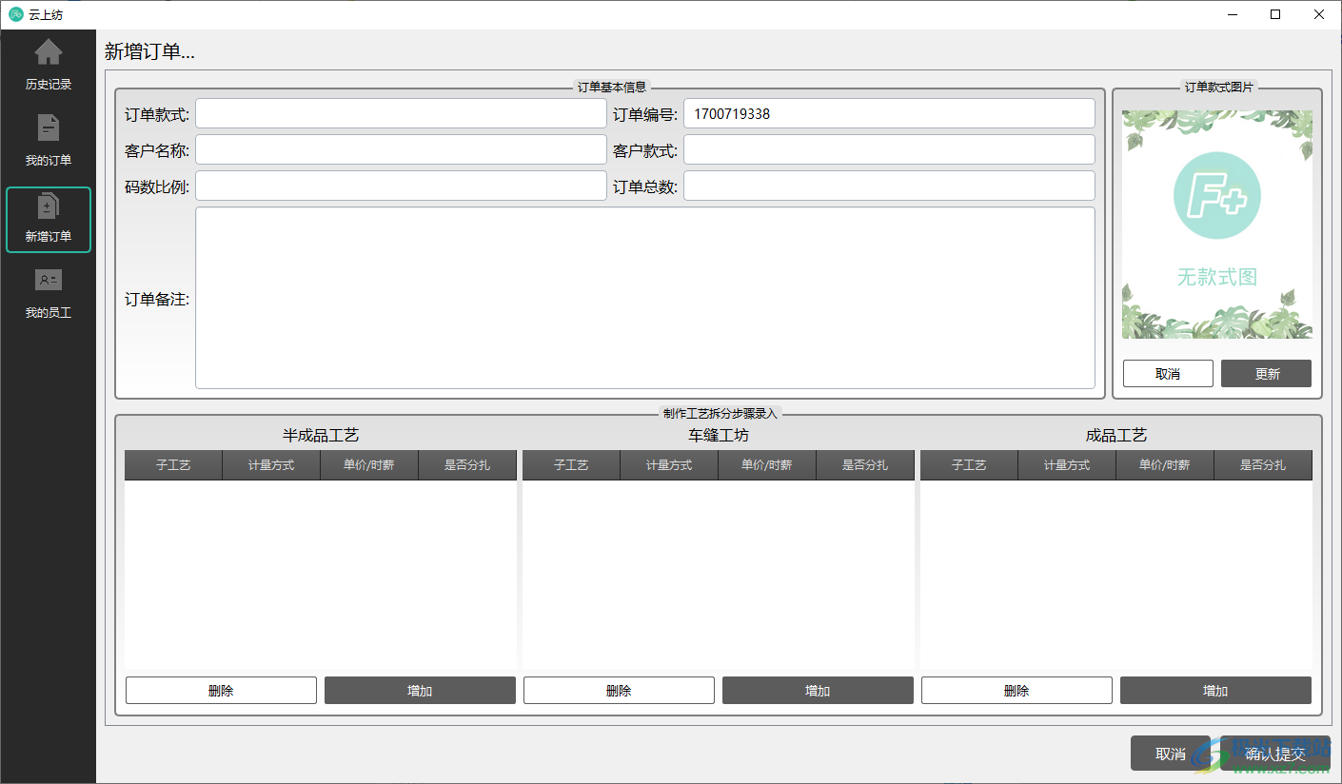The image size is (1342, 784).
Task: Click 删除 under 半成品工艺 table
Action: pos(221,690)
